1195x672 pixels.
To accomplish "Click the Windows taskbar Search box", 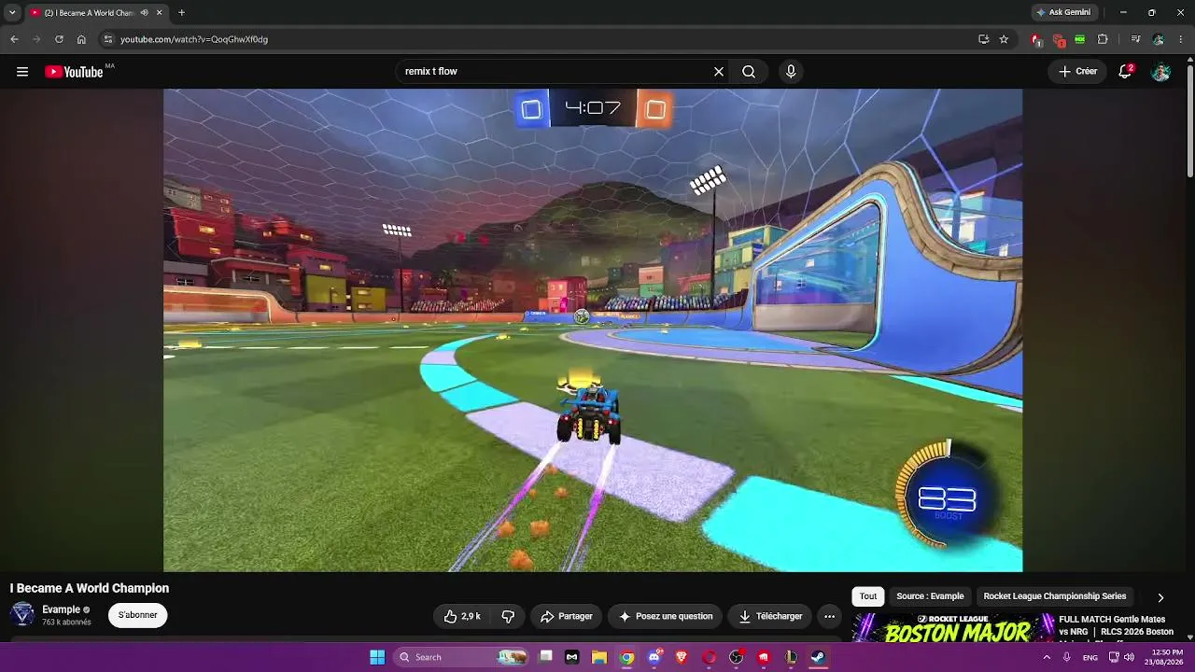I will tap(461, 657).
